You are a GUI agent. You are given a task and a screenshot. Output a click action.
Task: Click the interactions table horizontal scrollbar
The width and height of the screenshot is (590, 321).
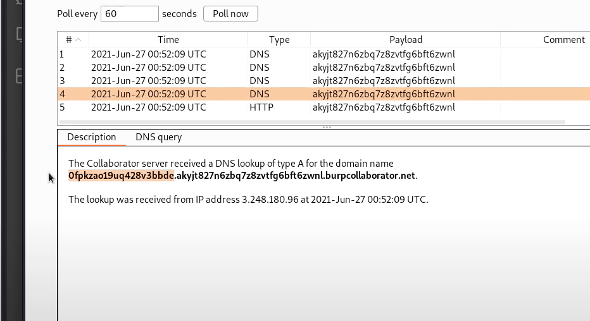323,121
